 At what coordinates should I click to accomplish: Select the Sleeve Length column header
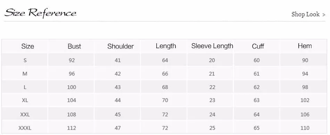tap(212, 46)
